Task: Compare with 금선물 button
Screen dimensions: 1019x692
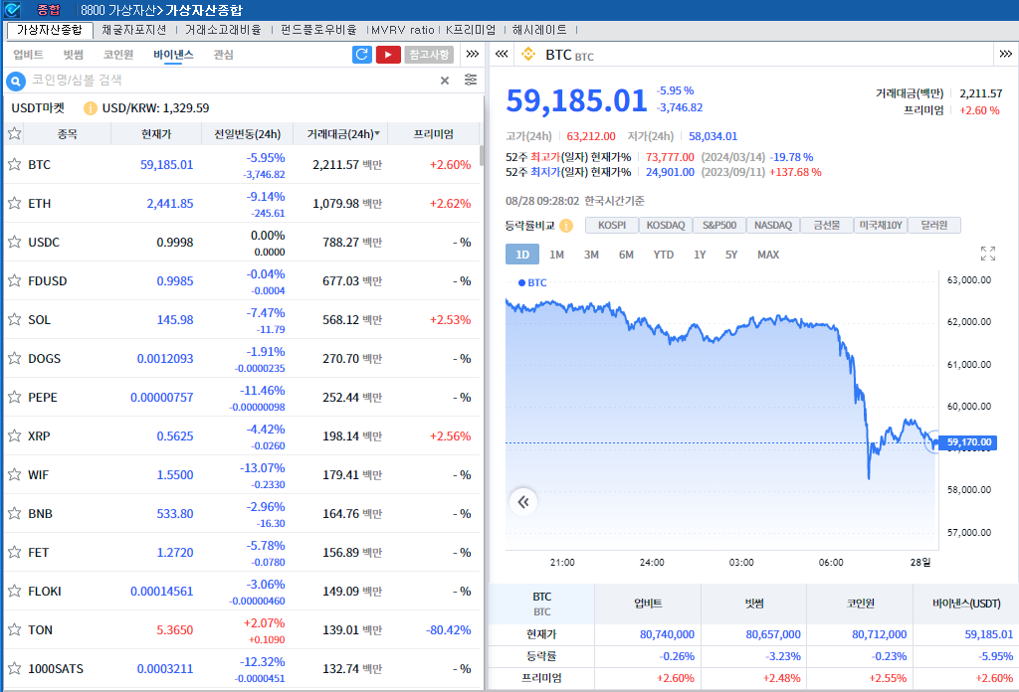Action: point(827,226)
